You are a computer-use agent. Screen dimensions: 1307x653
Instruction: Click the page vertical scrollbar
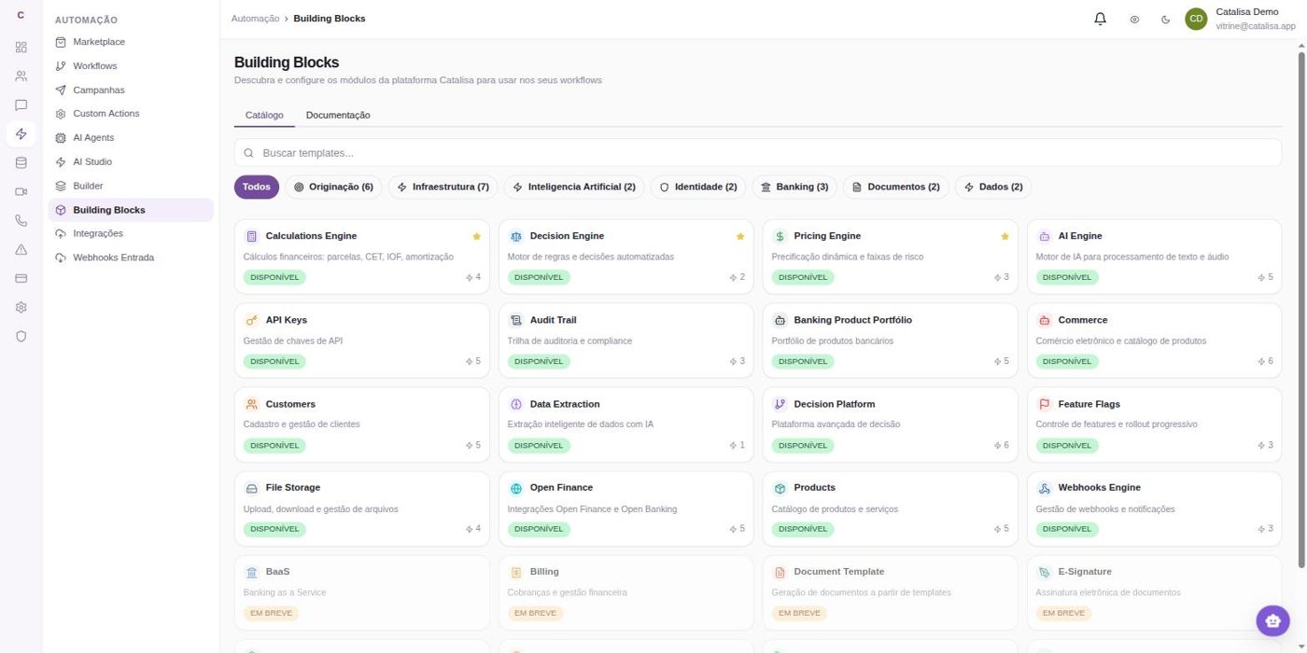(x=1302, y=308)
